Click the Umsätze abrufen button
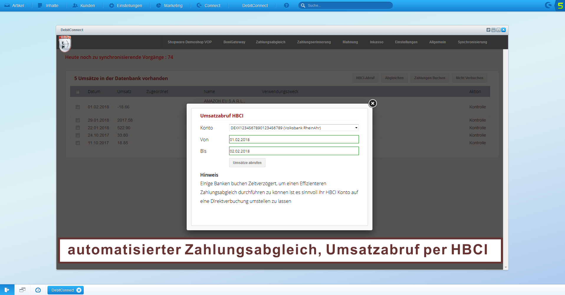The width and height of the screenshot is (565, 295). click(247, 163)
